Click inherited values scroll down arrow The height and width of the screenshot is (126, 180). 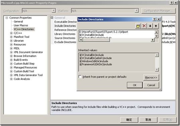pyautogui.click(x=157, y=69)
